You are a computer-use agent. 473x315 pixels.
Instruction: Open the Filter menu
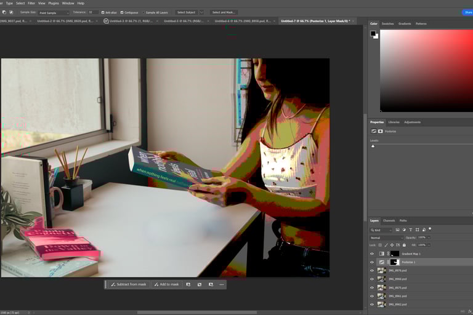click(x=31, y=3)
